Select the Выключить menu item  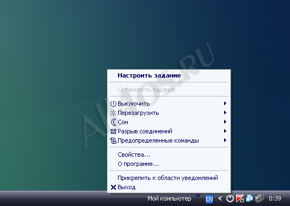coord(169,104)
